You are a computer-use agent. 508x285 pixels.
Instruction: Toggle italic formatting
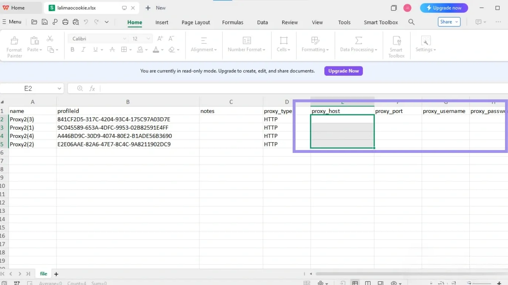83,49
